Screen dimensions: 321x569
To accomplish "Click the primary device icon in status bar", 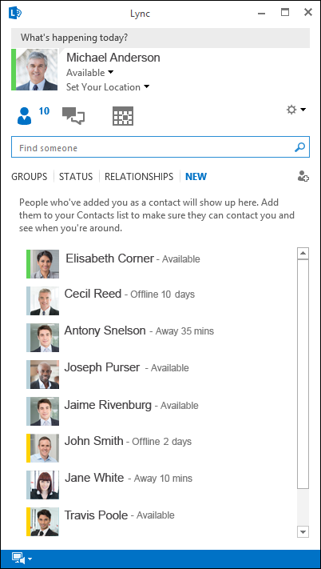I will coord(18,558).
